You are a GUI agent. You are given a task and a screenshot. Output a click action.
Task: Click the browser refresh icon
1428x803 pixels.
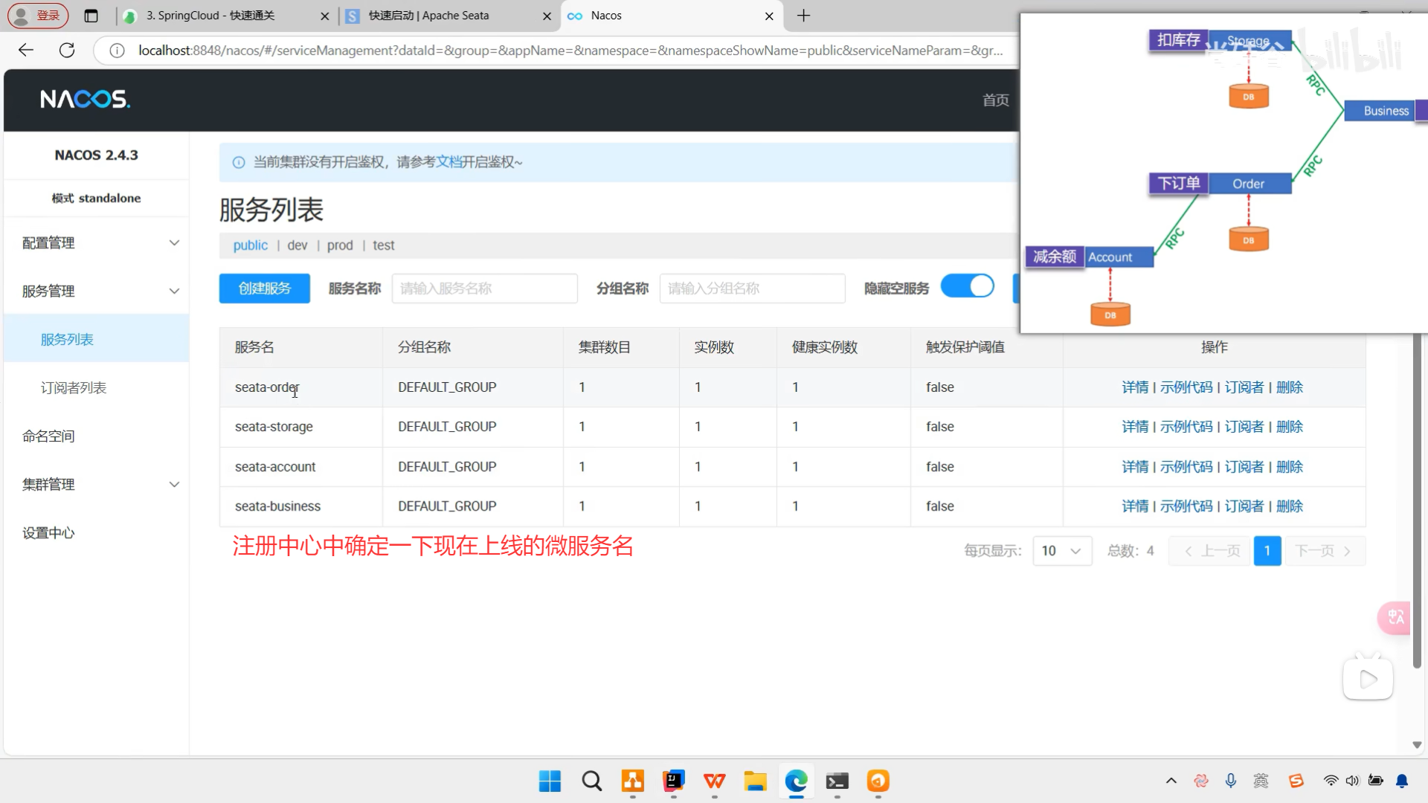[67, 50]
